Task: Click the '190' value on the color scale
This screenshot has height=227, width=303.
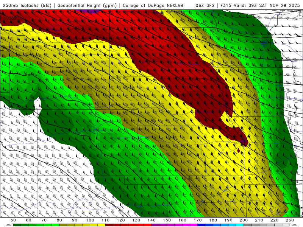Action: pyautogui.click(x=228, y=220)
